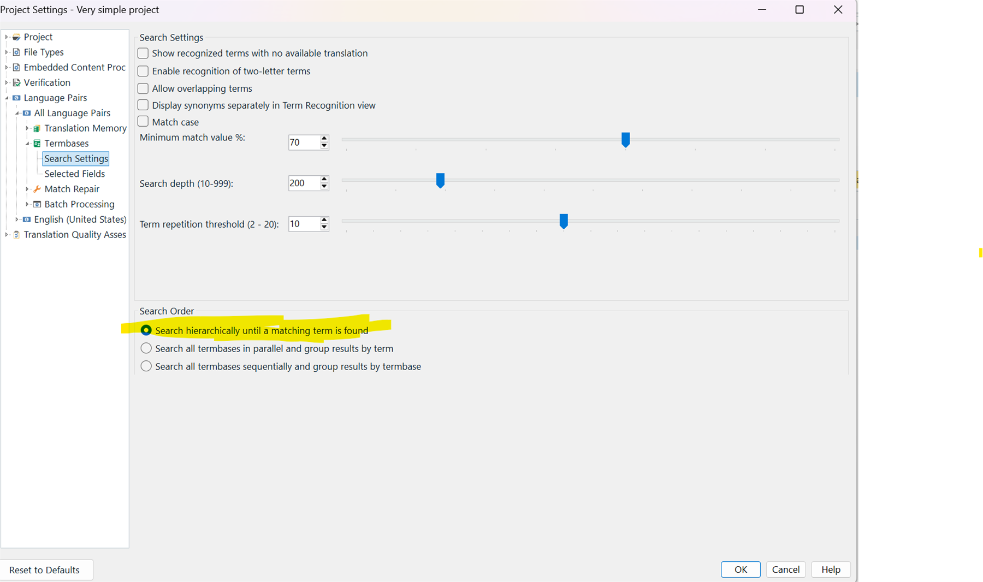Select search all termbases in parallel option
The width and height of the screenshot is (983, 582).
146,348
